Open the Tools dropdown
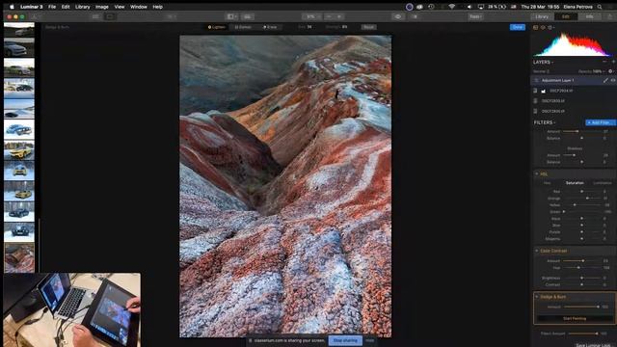 [x=475, y=16]
